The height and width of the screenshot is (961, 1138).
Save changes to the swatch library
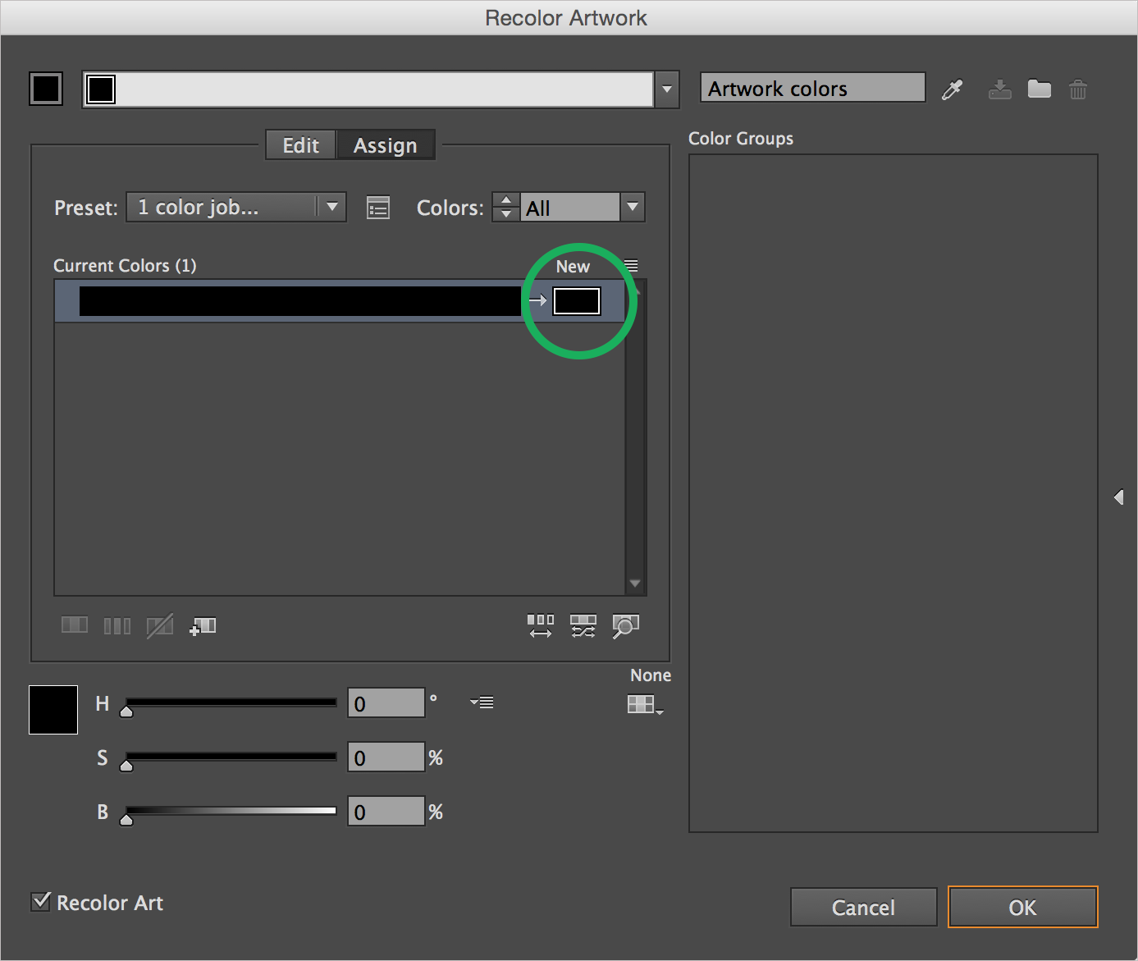999,89
